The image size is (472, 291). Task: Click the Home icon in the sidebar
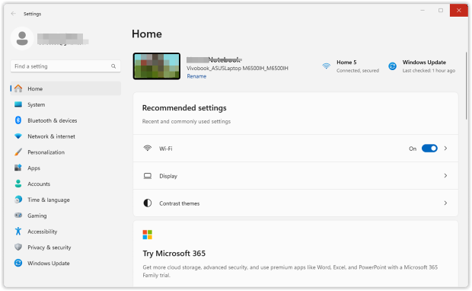tap(18, 88)
